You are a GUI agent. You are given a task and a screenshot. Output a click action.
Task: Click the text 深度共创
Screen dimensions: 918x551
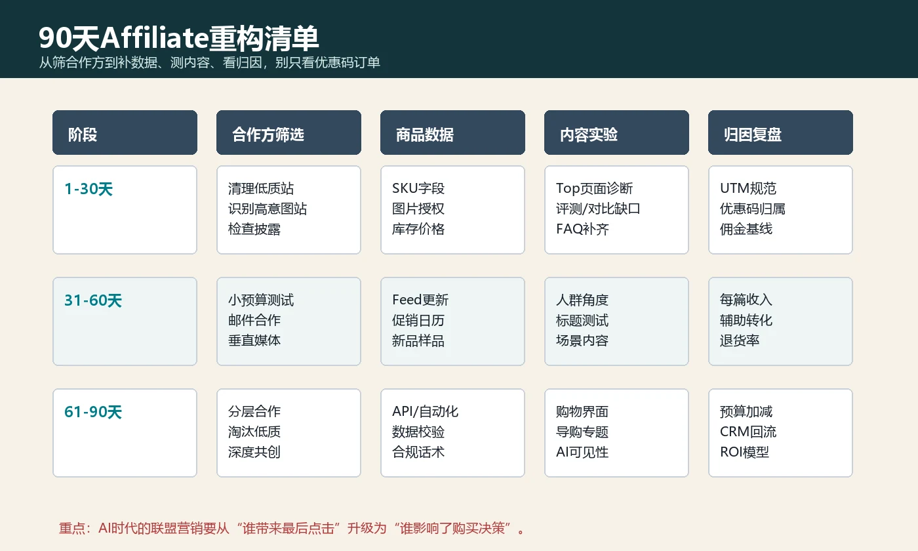pos(254,452)
